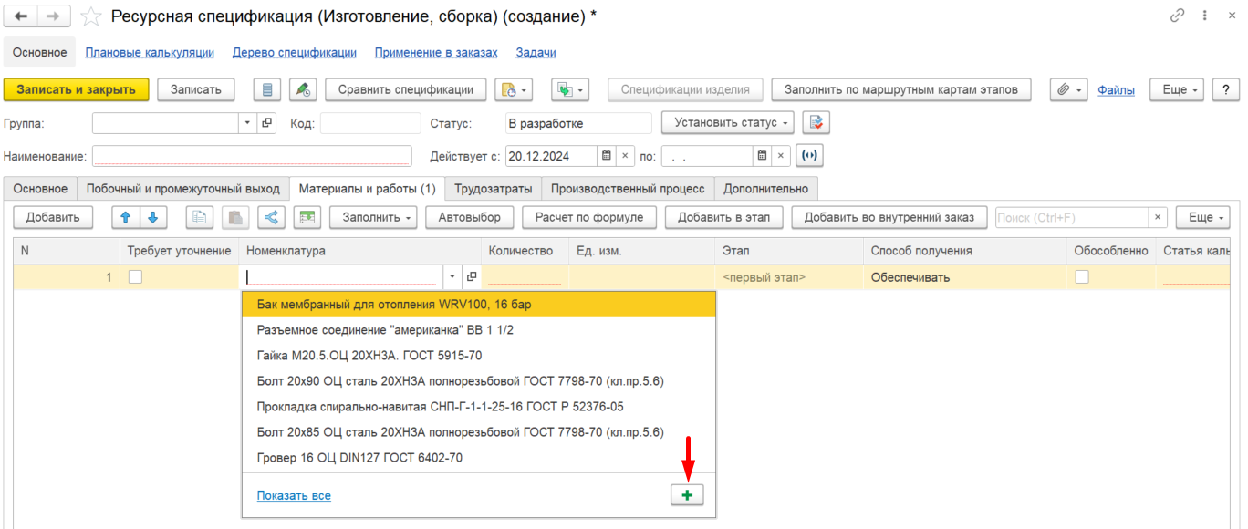Open the help question mark button
Image resolution: width=1248 pixels, height=529 pixels.
pos(1225,89)
